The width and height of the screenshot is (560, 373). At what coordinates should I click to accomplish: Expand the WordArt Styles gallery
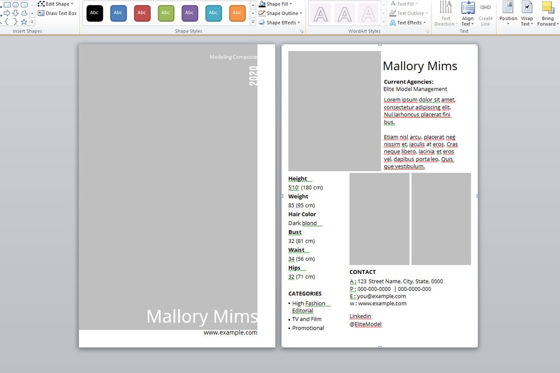(385, 22)
